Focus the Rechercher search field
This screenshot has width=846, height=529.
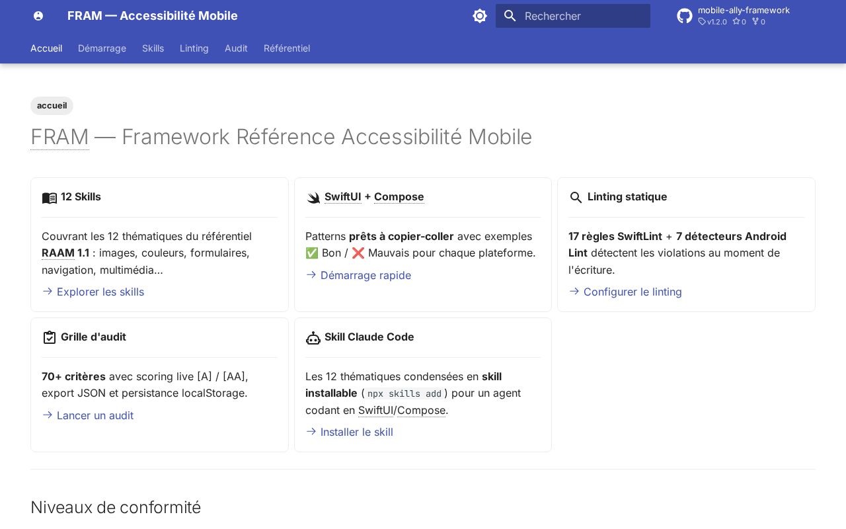pyautogui.click(x=573, y=16)
